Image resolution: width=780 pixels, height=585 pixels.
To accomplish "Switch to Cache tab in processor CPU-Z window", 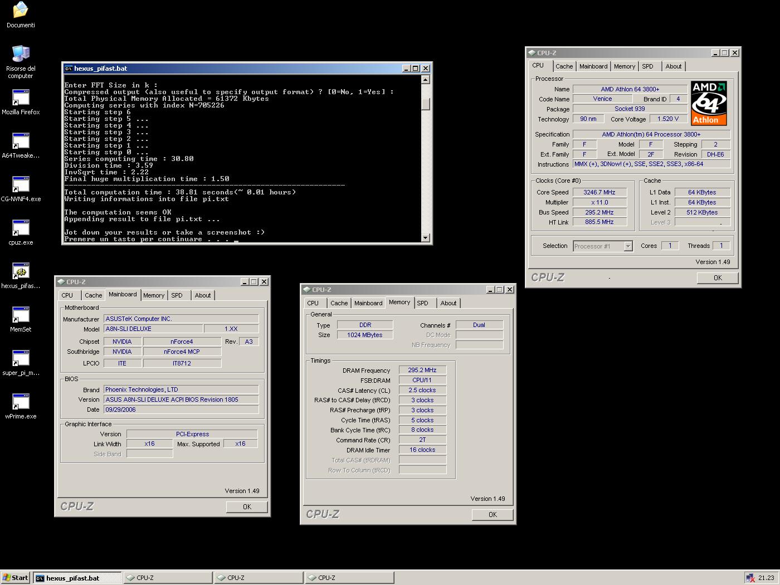I will click(x=564, y=66).
